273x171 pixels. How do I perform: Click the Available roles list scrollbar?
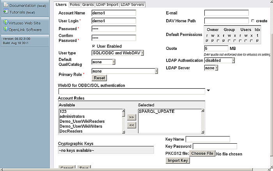(124, 121)
